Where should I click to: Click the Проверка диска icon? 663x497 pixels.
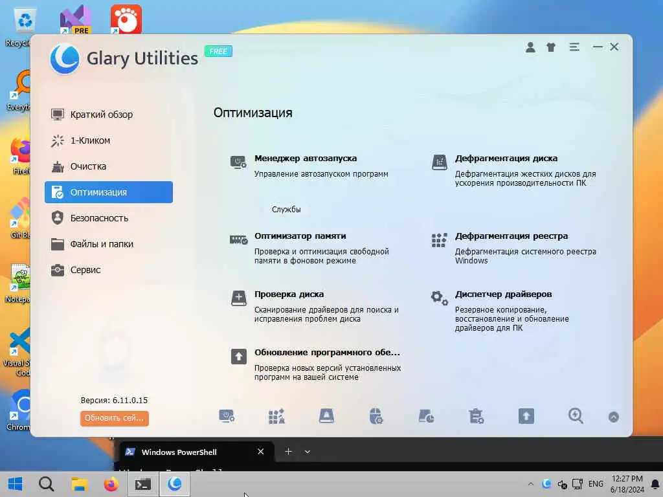[x=238, y=298]
